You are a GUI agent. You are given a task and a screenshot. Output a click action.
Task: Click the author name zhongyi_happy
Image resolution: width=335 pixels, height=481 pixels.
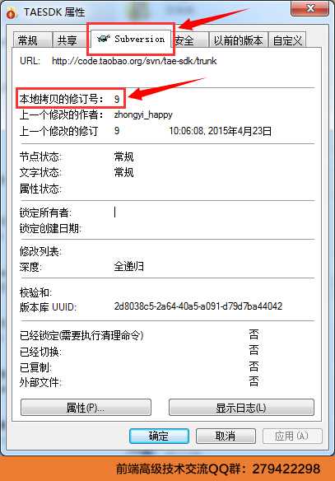pos(143,115)
